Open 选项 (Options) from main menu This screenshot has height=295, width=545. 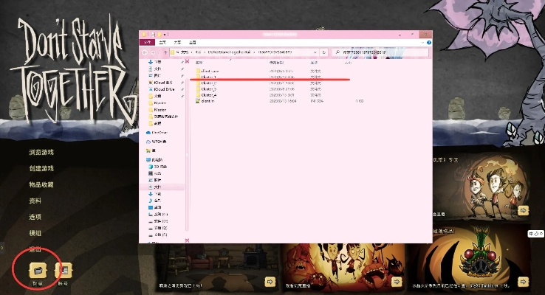[35, 217]
